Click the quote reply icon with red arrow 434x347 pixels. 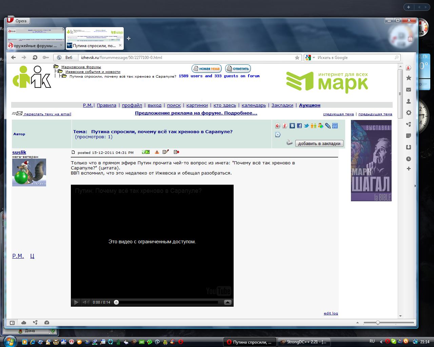[176, 152]
